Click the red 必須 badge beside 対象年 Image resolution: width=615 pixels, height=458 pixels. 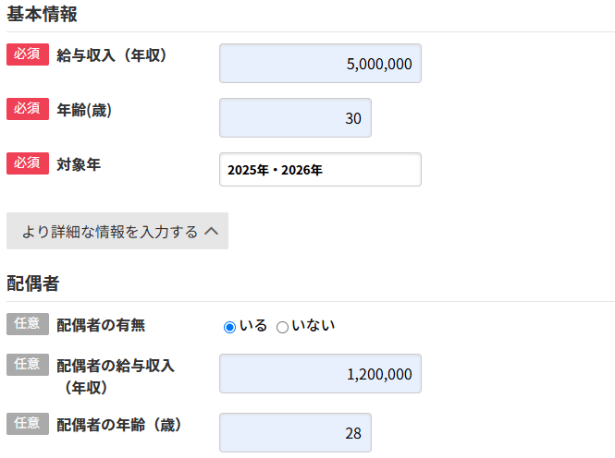click(27, 163)
